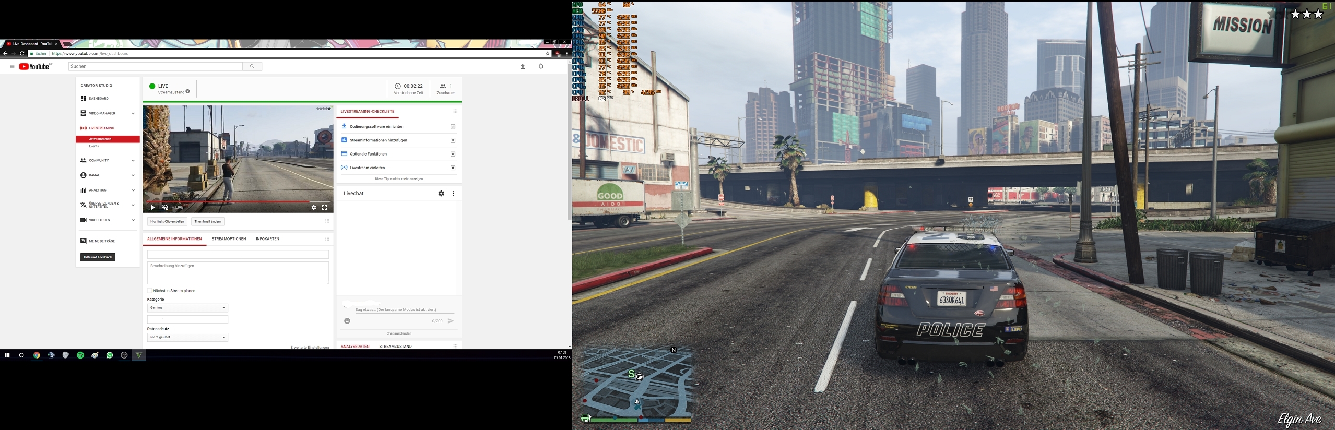
Task: Open the Kategorie dropdown showing Gaming
Action: 187,308
